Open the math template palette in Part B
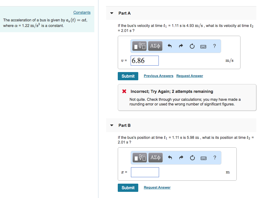The image size is (261, 198). point(139,158)
